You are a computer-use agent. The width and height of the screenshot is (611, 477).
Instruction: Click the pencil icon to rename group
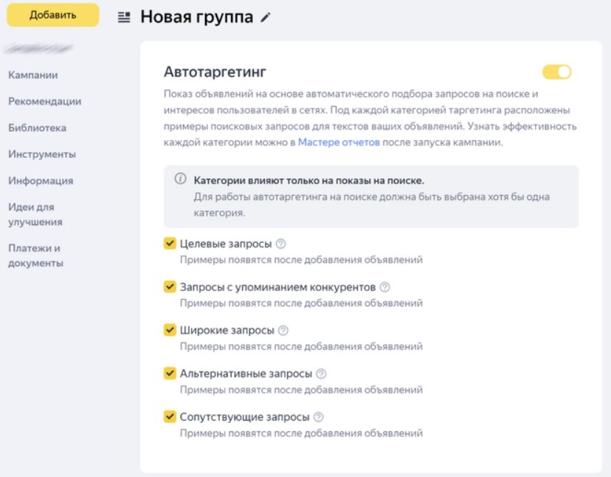266,18
